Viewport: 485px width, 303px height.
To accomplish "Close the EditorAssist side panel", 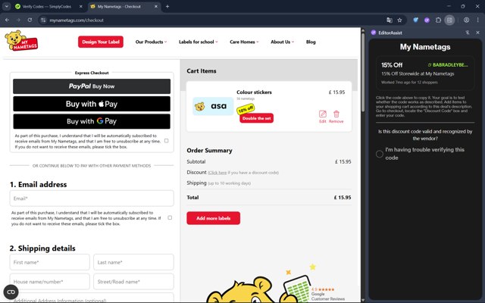I will click(477, 33).
